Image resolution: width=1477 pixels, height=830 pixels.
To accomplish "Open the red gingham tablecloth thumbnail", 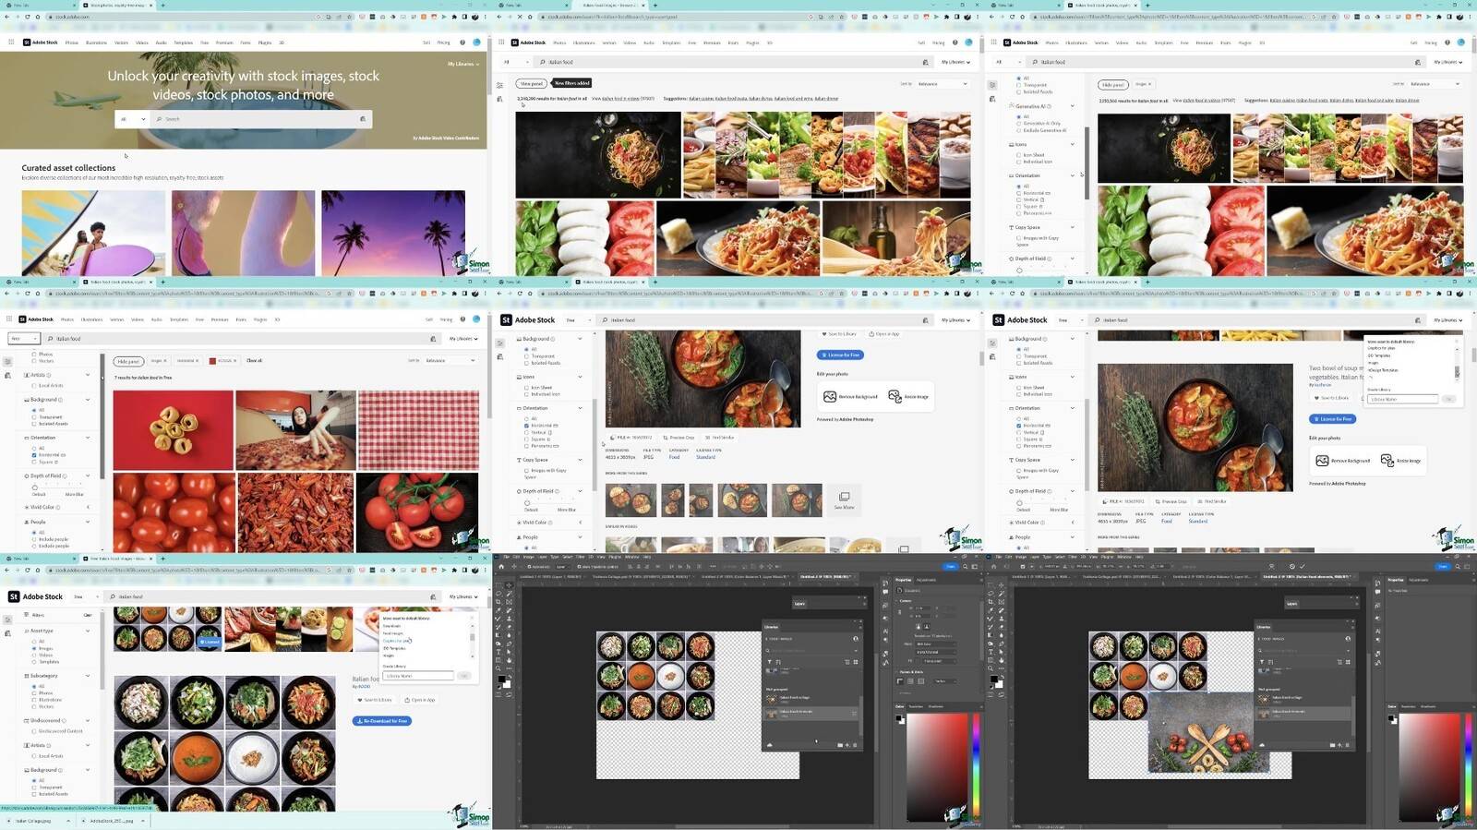I will point(418,430).
